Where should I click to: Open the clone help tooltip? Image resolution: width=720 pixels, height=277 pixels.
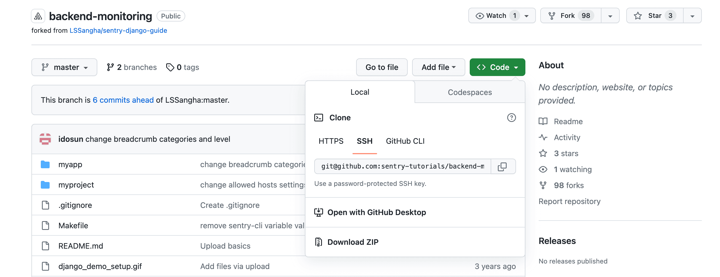(512, 118)
